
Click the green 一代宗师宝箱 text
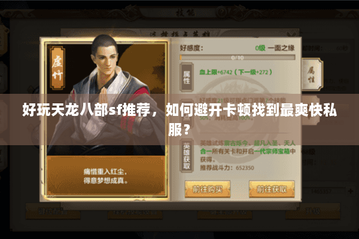tap(272, 152)
